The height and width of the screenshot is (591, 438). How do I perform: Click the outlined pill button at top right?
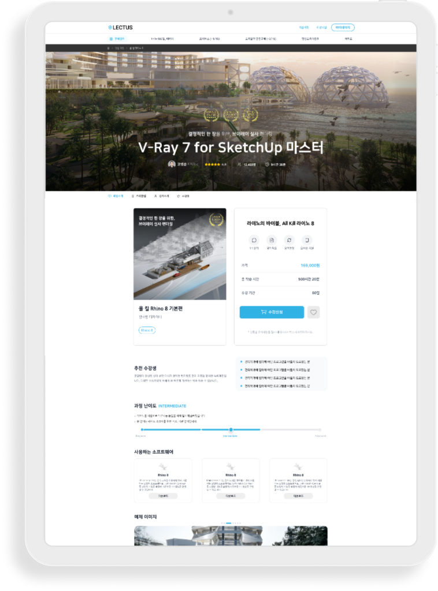coord(343,28)
